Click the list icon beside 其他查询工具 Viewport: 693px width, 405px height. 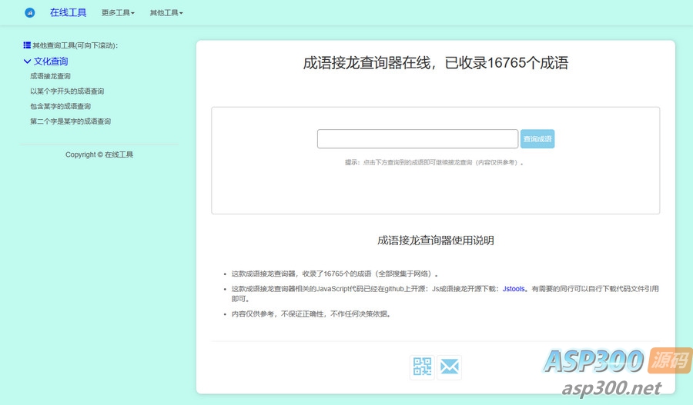point(27,45)
